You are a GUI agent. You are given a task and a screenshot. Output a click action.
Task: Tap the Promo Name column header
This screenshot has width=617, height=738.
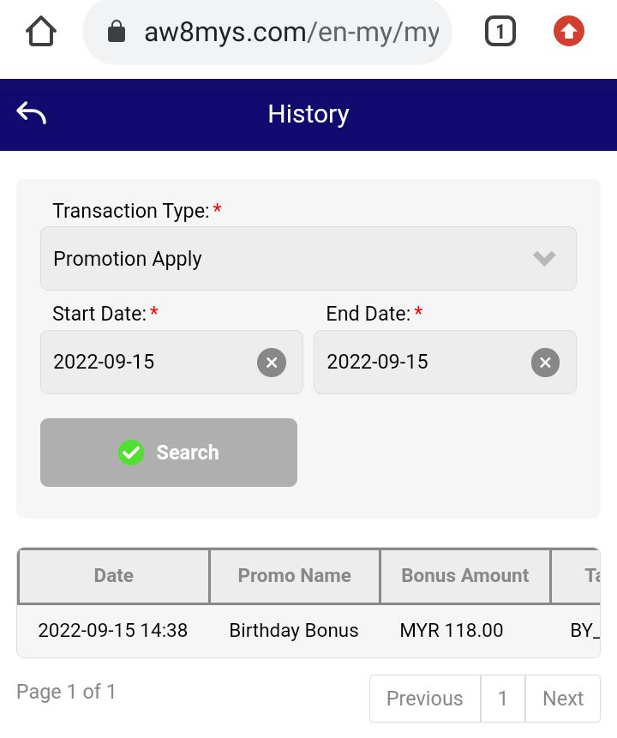294,576
